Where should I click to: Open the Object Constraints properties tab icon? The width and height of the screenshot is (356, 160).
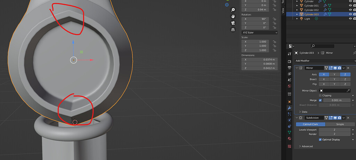pyautogui.click(x=289, y=126)
